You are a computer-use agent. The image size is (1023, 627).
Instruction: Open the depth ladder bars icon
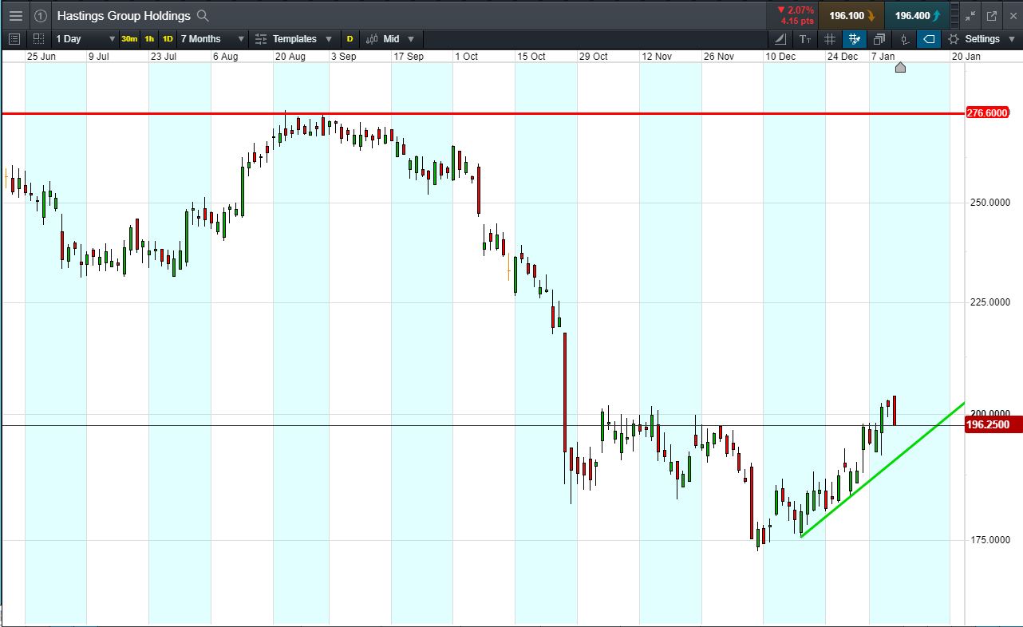tap(955, 15)
